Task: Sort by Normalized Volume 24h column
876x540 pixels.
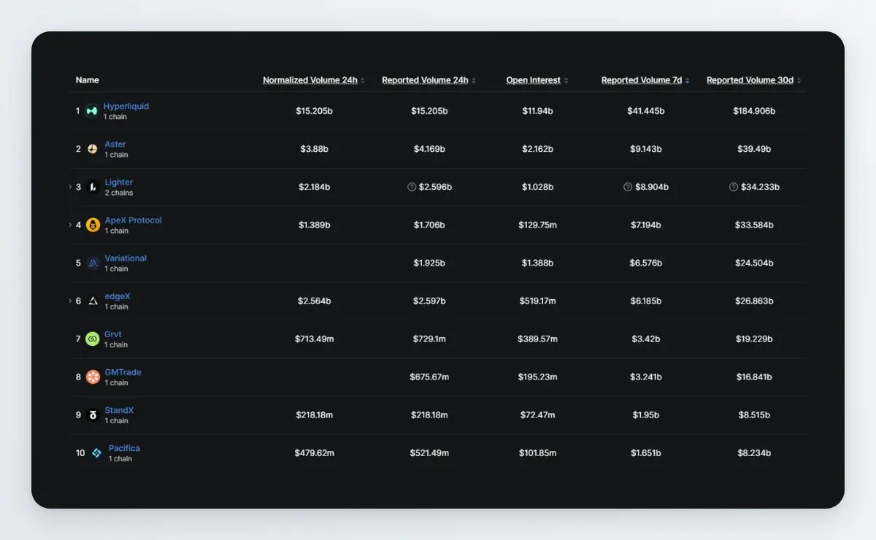Action: [x=314, y=80]
